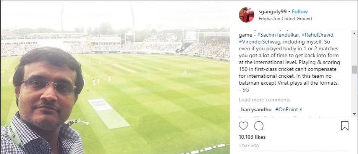Expand Load more comments

click(x=264, y=99)
